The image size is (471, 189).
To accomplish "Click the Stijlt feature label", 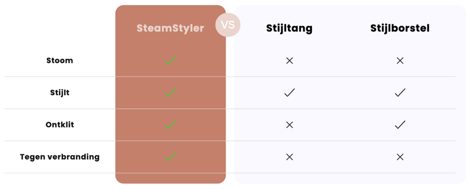I will point(60,93).
